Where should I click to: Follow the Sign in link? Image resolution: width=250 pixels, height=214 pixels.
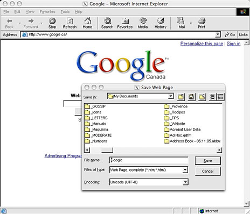pyautogui.click(x=233, y=44)
